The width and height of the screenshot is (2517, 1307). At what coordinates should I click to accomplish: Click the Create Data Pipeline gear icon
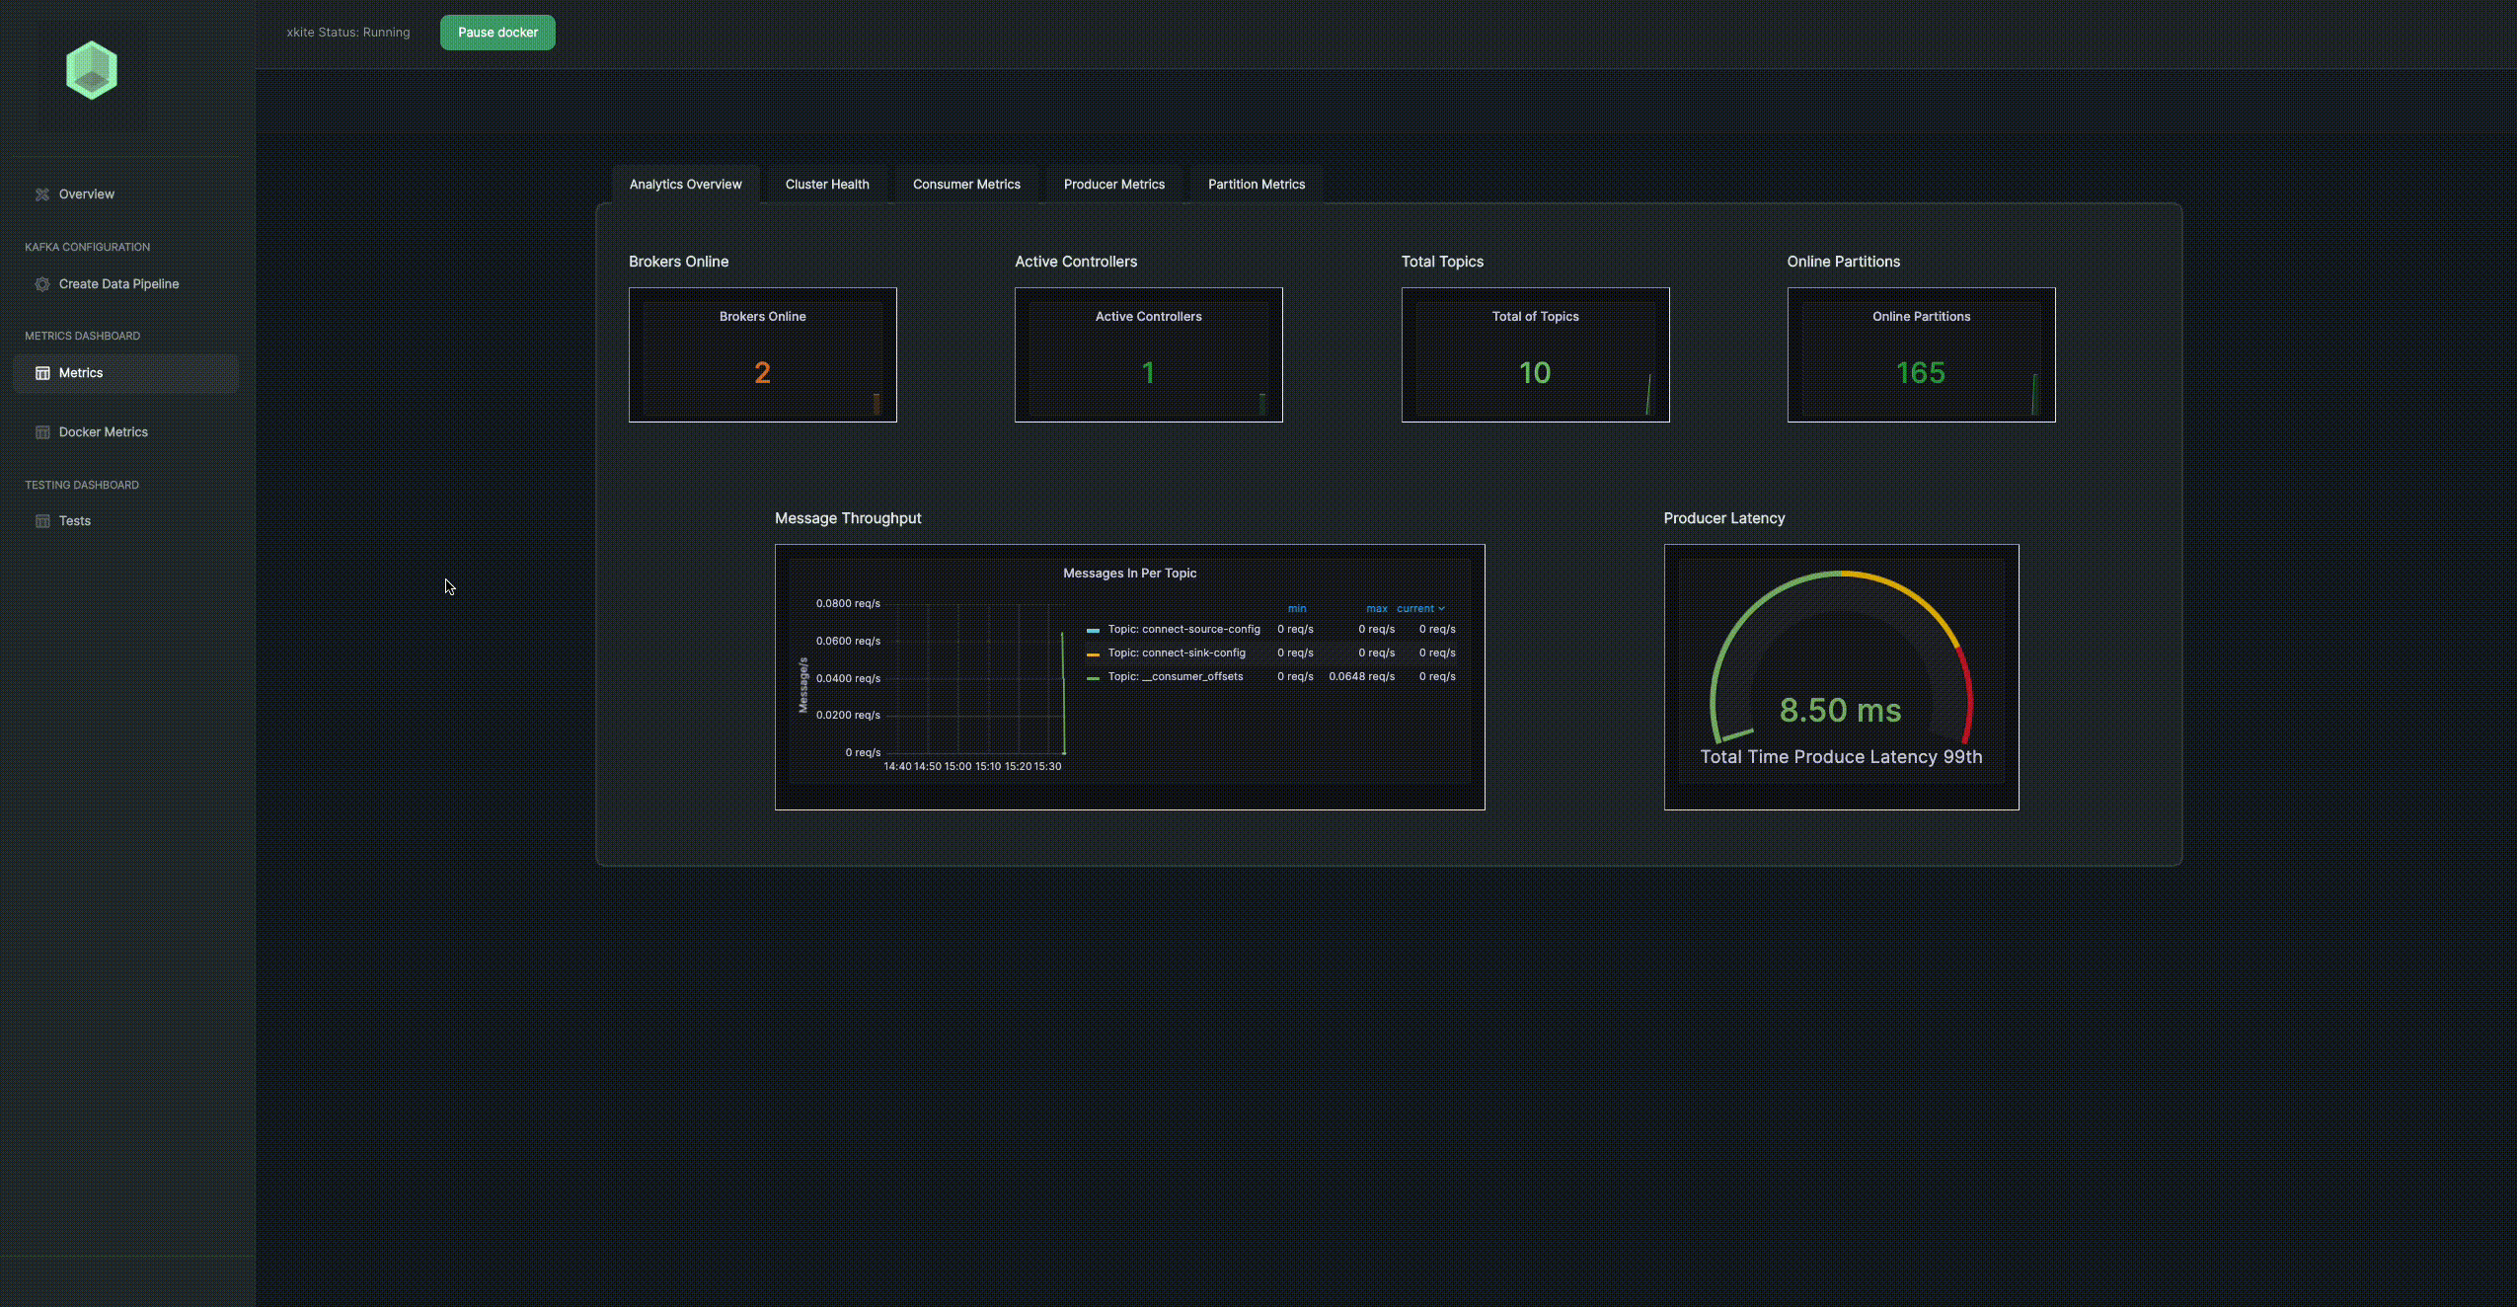[x=42, y=284]
